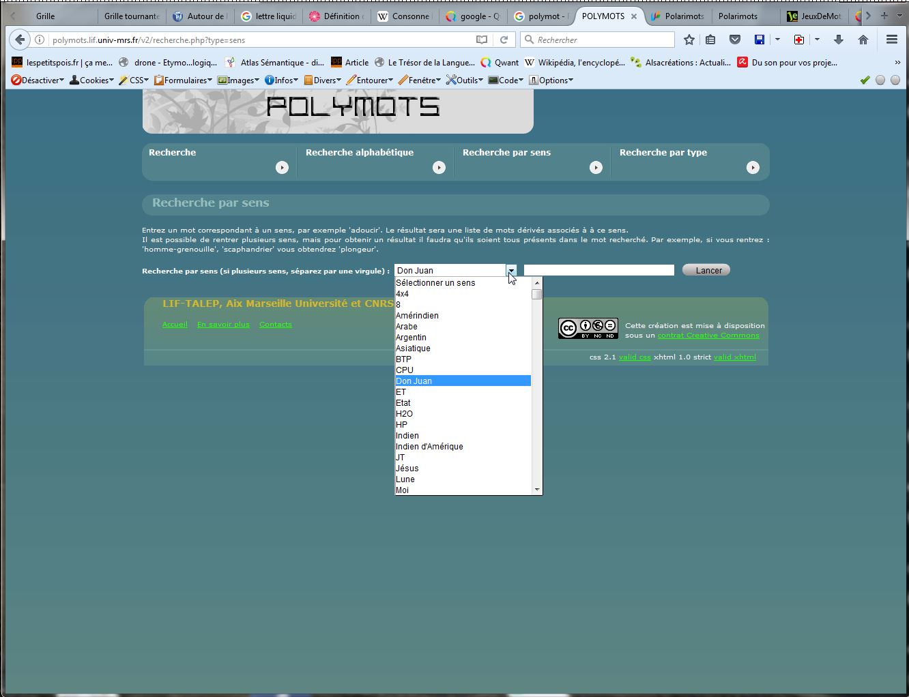This screenshot has height=697, width=909.
Task: Reload the current page
Action: 504,40
